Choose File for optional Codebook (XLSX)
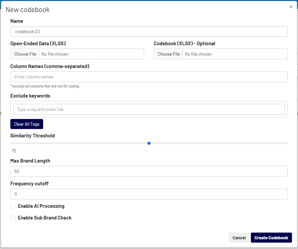This screenshot has width=298, height=249. tap(169, 54)
